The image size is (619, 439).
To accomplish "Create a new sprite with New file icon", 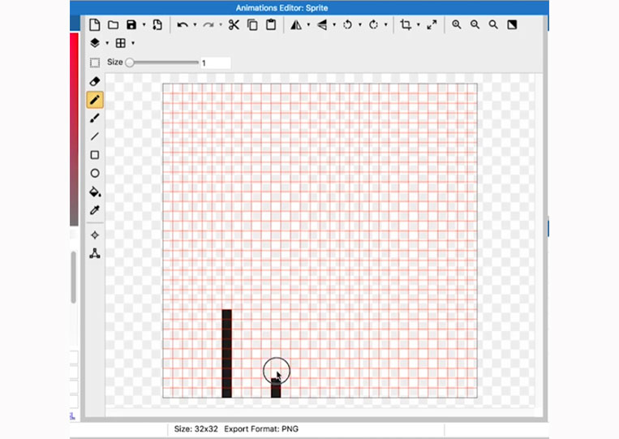I will coord(94,25).
